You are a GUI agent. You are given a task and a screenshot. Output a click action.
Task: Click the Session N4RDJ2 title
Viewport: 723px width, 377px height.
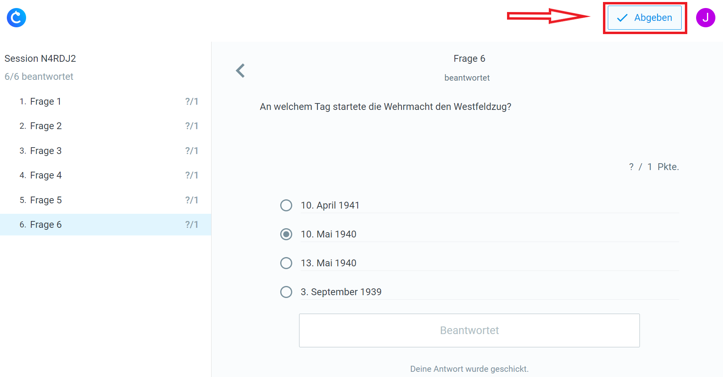40,59
